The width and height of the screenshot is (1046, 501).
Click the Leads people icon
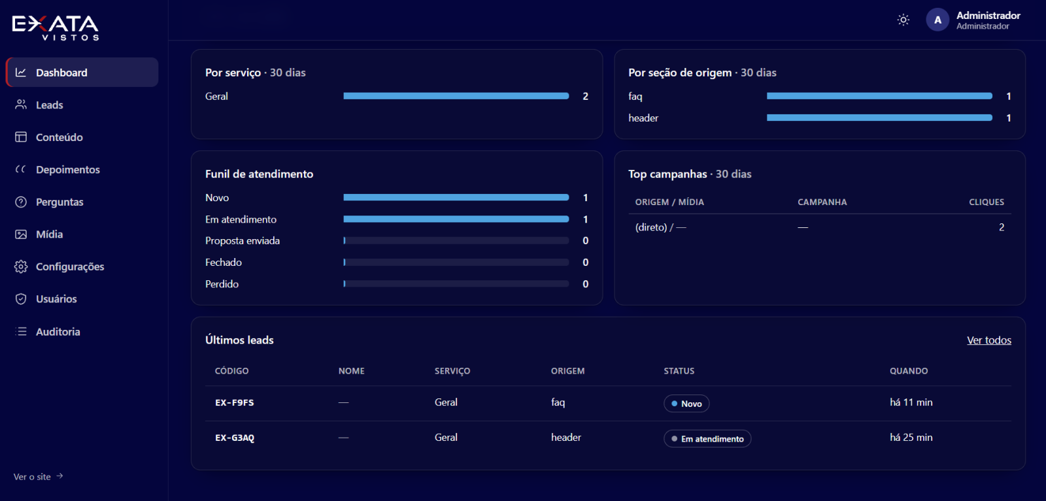(x=21, y=105)
